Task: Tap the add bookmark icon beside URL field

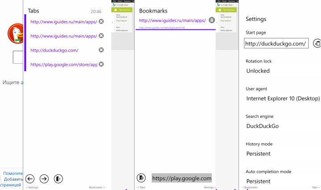Action: click(141, 178)
